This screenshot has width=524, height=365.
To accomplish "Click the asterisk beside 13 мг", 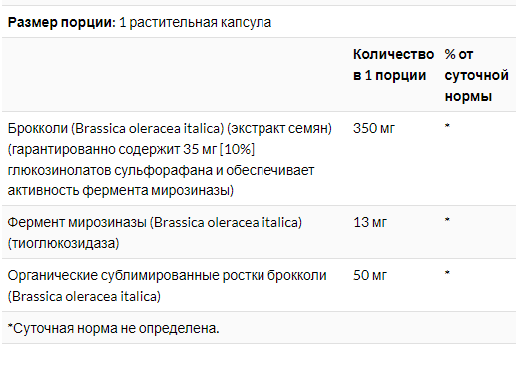I will (x=447, y=220).
